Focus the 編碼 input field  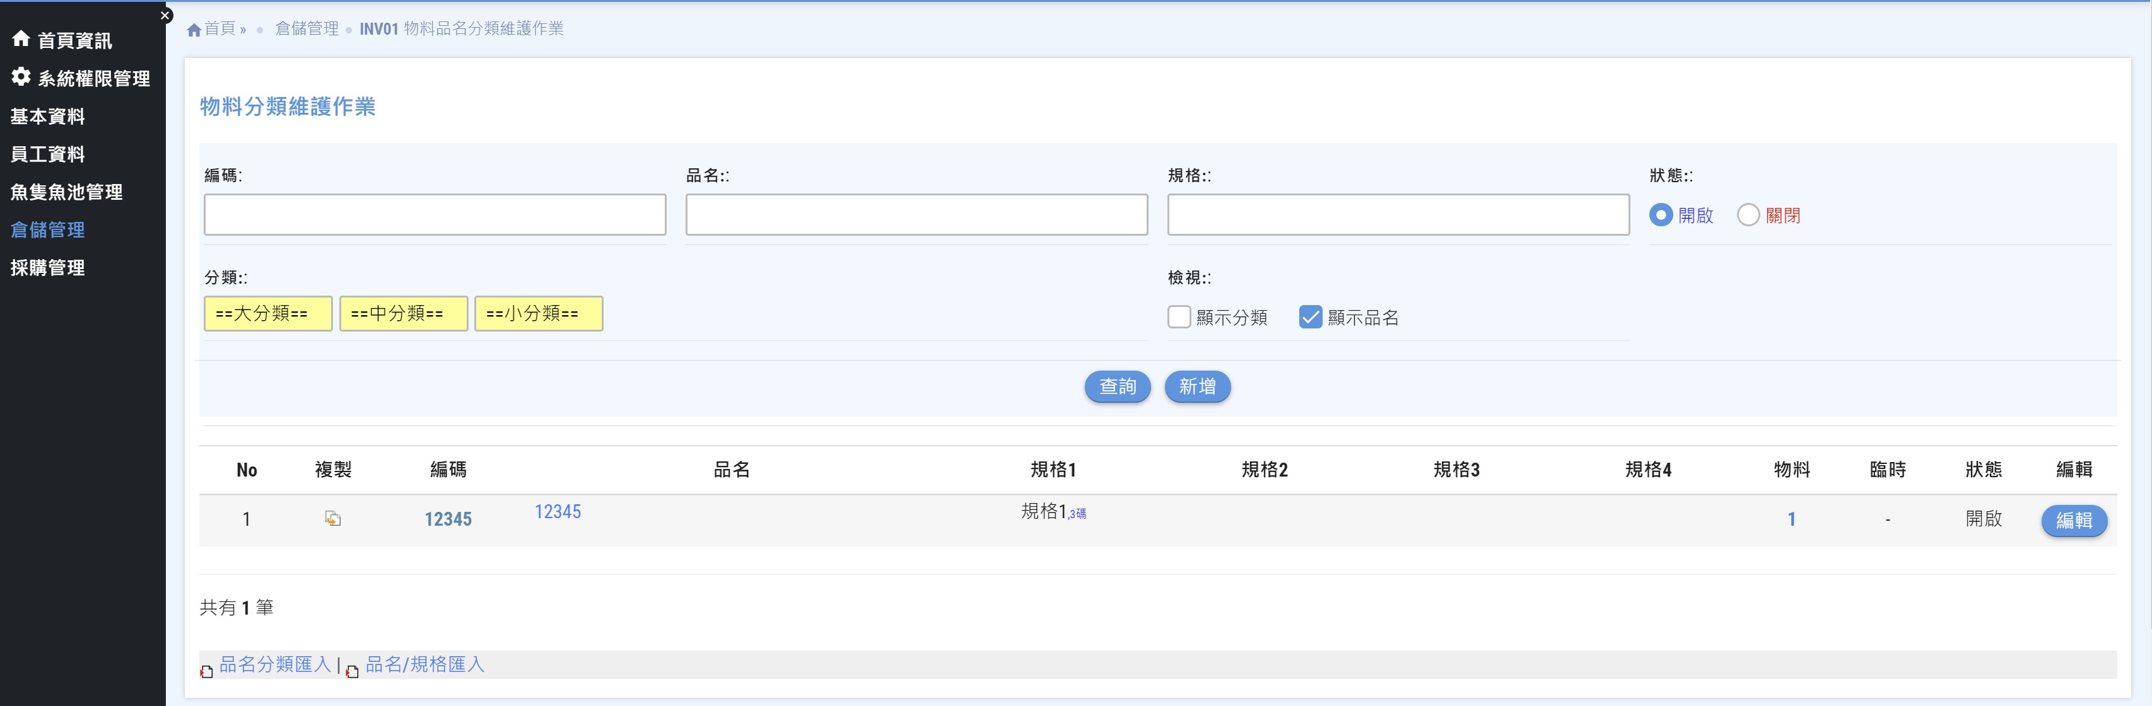point(435,216)
